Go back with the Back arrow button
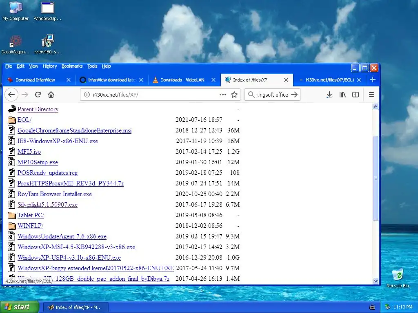This screenshot has width=418, height=313. (11, 95)
